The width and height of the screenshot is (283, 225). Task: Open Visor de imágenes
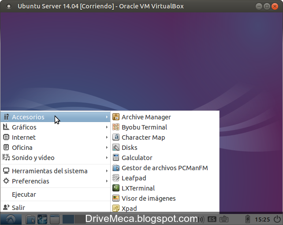click(165, 198)
